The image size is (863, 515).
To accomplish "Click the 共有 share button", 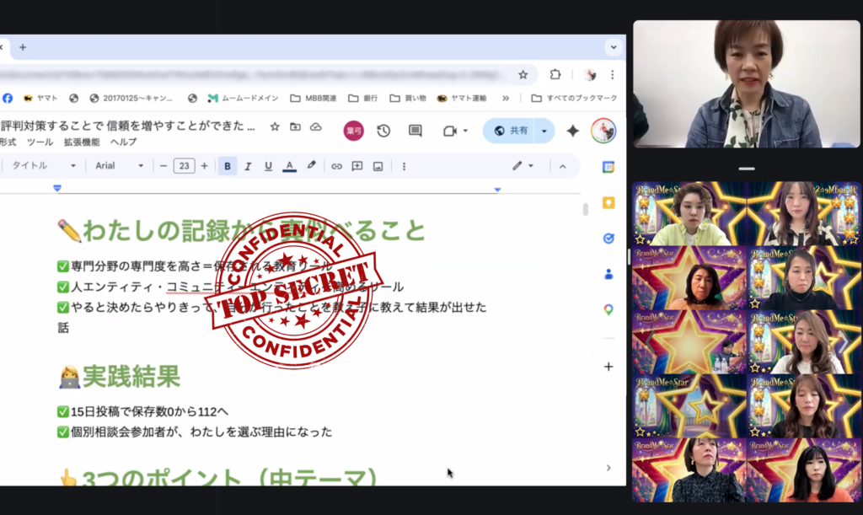I will coord(512,131).
